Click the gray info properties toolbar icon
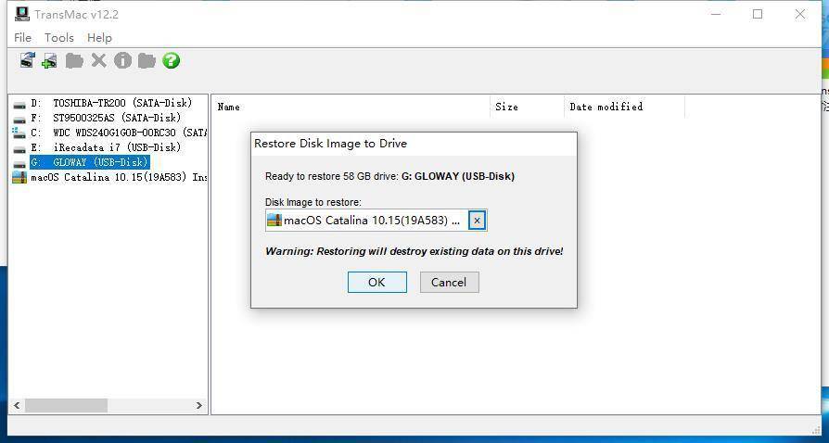829x443 pixels. click(122, 61)
